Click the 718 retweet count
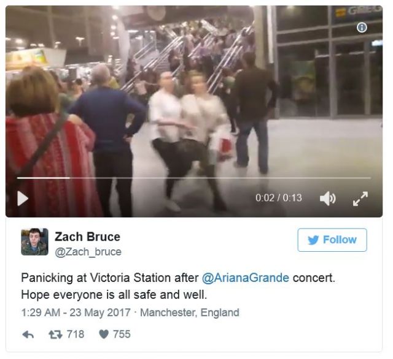393x359 pixels. [76, 334]
